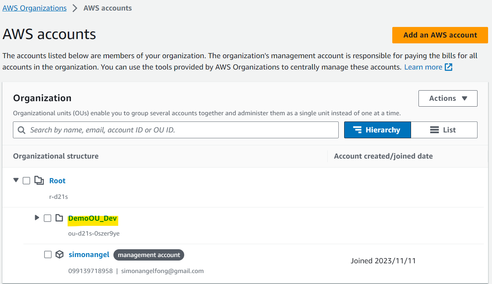Open the Learn more link
Viewport: 492px width, 284px height.
(x=423, y=67)
